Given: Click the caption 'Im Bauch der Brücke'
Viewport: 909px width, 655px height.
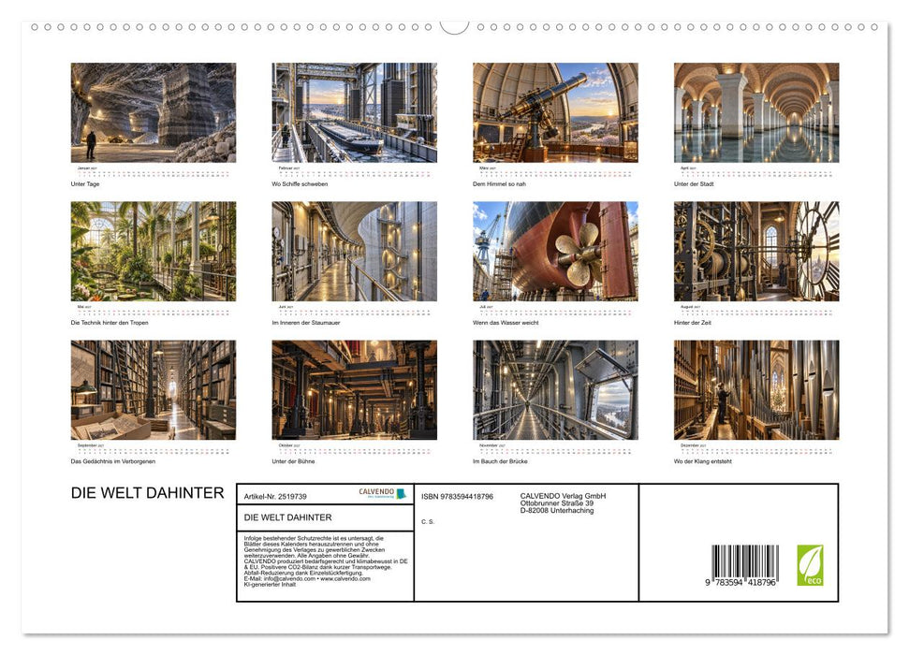Looking at the screenshot, I should [x=500, y=461].
